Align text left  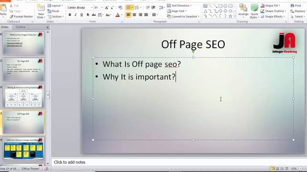pyautogui.click(x=129, y=15)
